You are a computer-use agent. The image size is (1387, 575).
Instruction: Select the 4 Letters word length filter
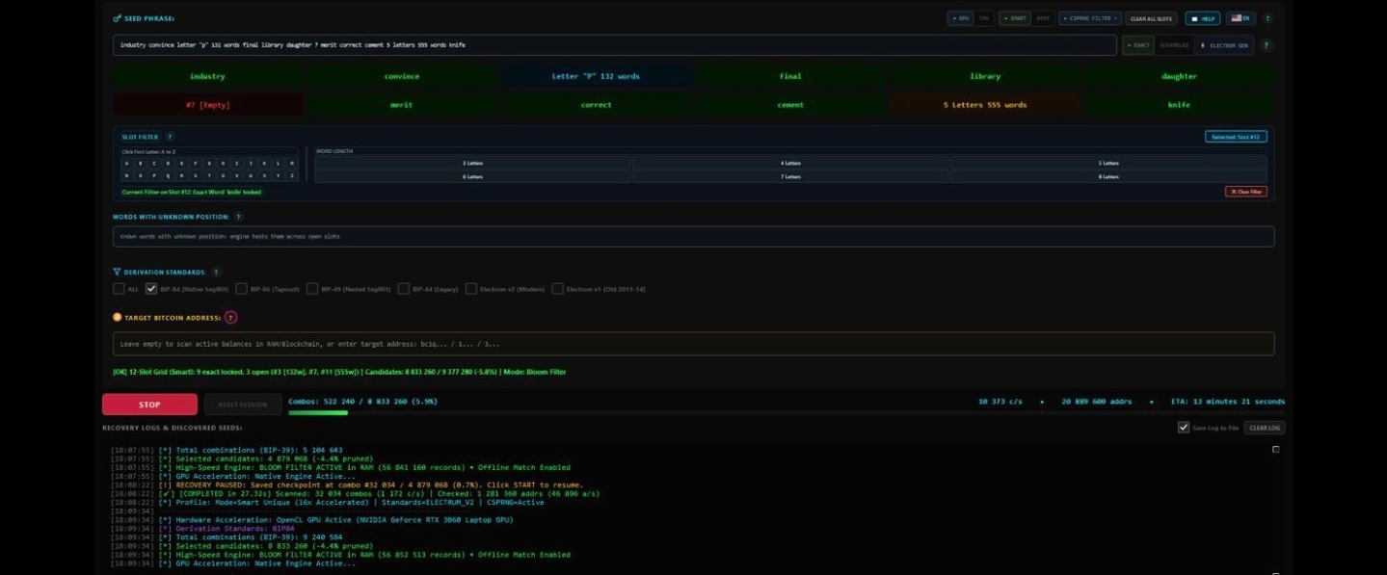(790, 163)
